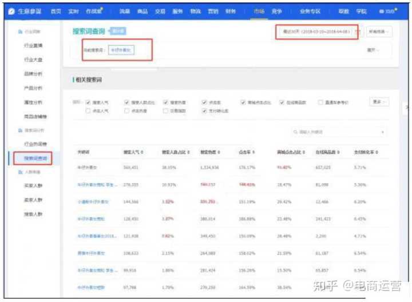Click 展开 to expand the search term panel

(x=372, y=50)
